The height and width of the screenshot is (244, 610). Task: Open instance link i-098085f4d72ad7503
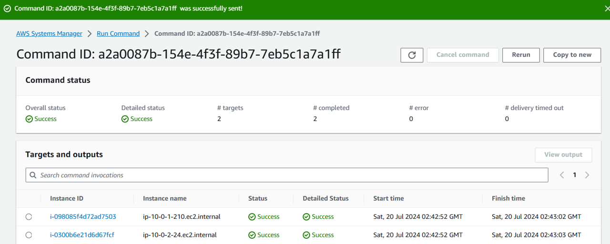[x=83, y=217]
